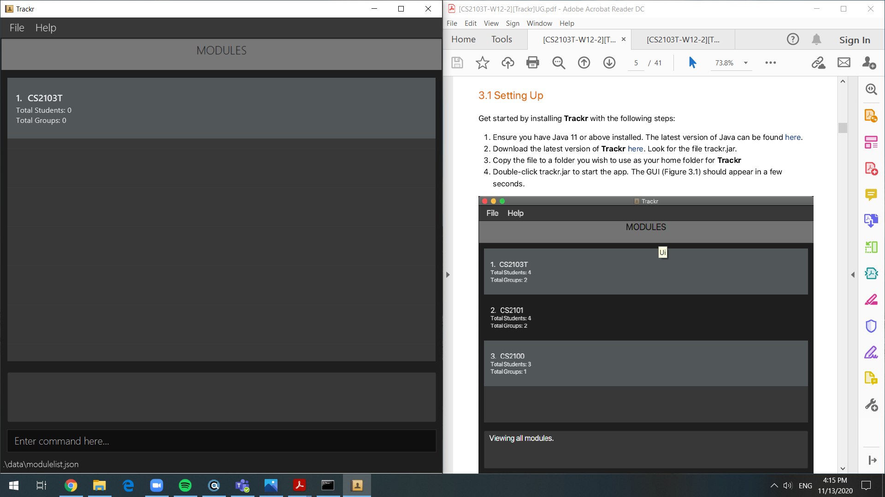The image size is (885, 497).
Task: Go to next page arrow icon
Action: [x=609, y=63]
